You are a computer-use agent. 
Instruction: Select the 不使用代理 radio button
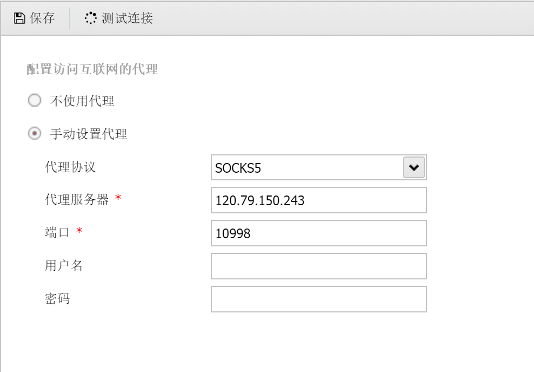click(35, 100)
